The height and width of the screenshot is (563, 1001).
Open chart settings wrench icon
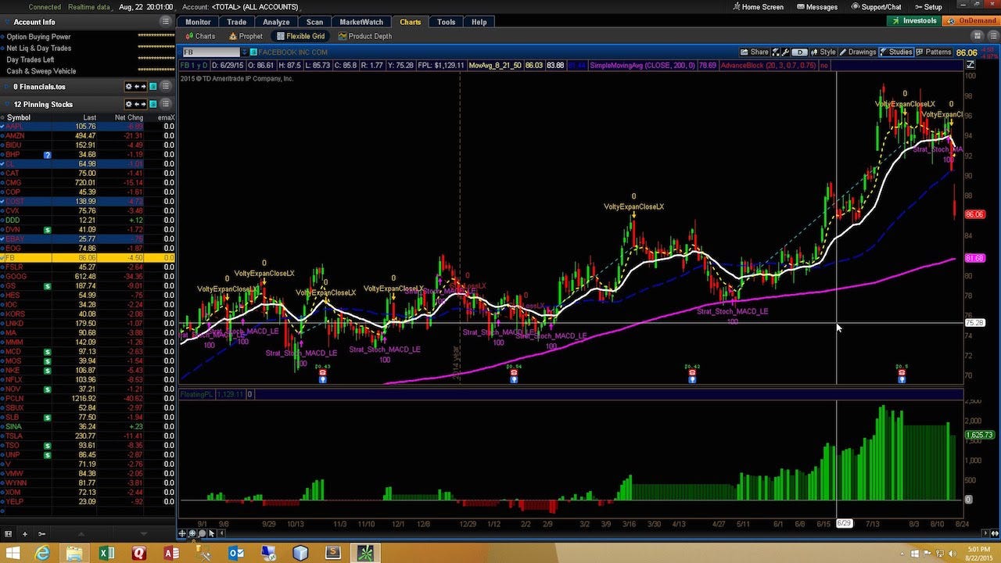(785, 52)
